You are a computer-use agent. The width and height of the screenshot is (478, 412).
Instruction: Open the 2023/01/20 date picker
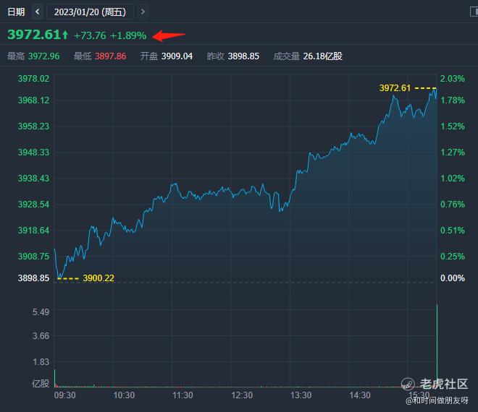coord(90,12)
